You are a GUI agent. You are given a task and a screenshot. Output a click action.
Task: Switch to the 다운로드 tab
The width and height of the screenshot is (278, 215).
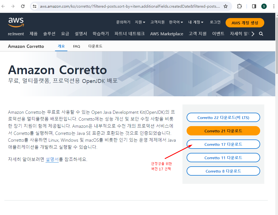[96, 46]
